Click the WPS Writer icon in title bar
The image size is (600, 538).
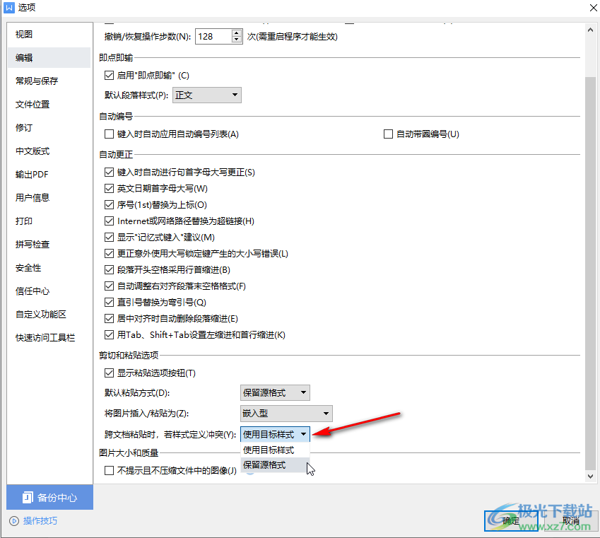click(x=9, y=7)
